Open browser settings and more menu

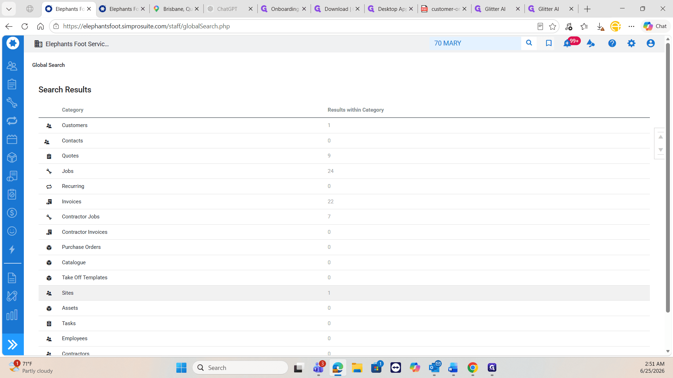(631, 27)
